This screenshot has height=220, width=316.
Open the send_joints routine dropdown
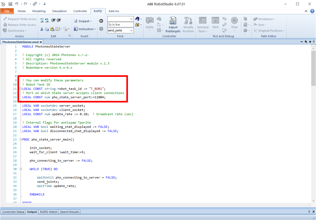coord(131,30)
